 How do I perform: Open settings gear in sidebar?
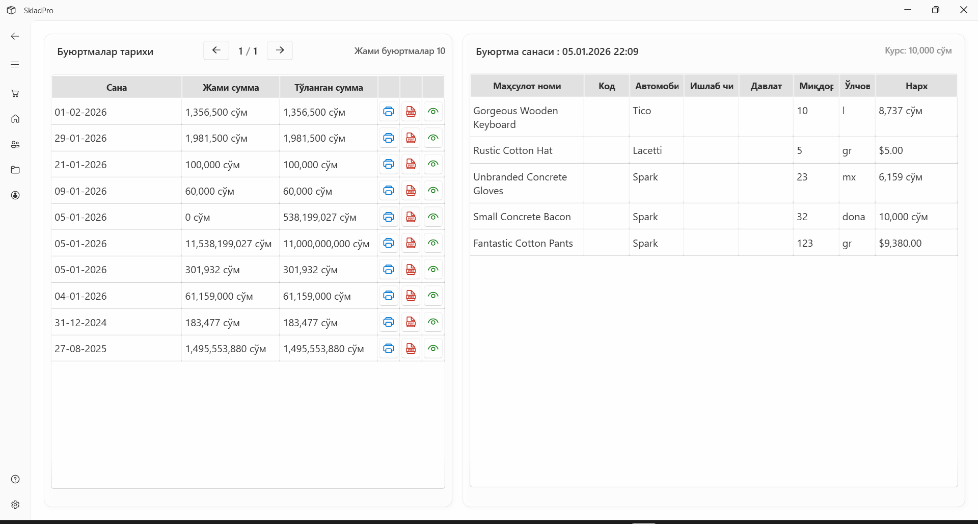click(15, 505)
